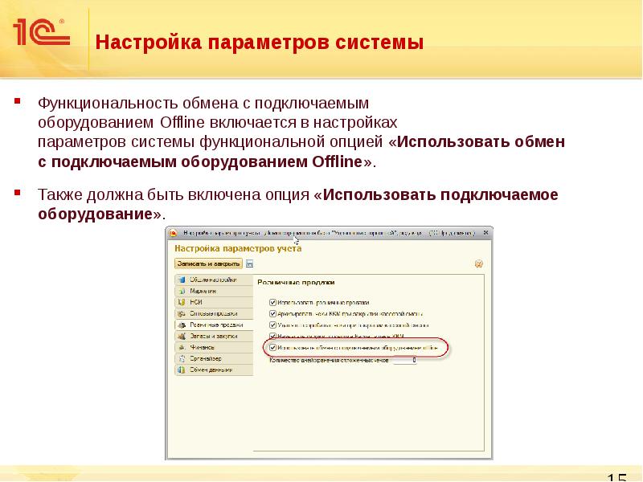Open the Запасы и закупки tab
Image resolution: width=643 pixels, height=482 pixels.
212,337
